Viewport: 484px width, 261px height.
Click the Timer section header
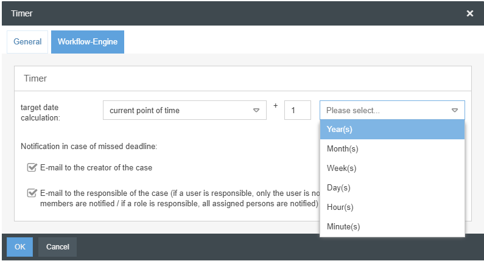[35, 78]
